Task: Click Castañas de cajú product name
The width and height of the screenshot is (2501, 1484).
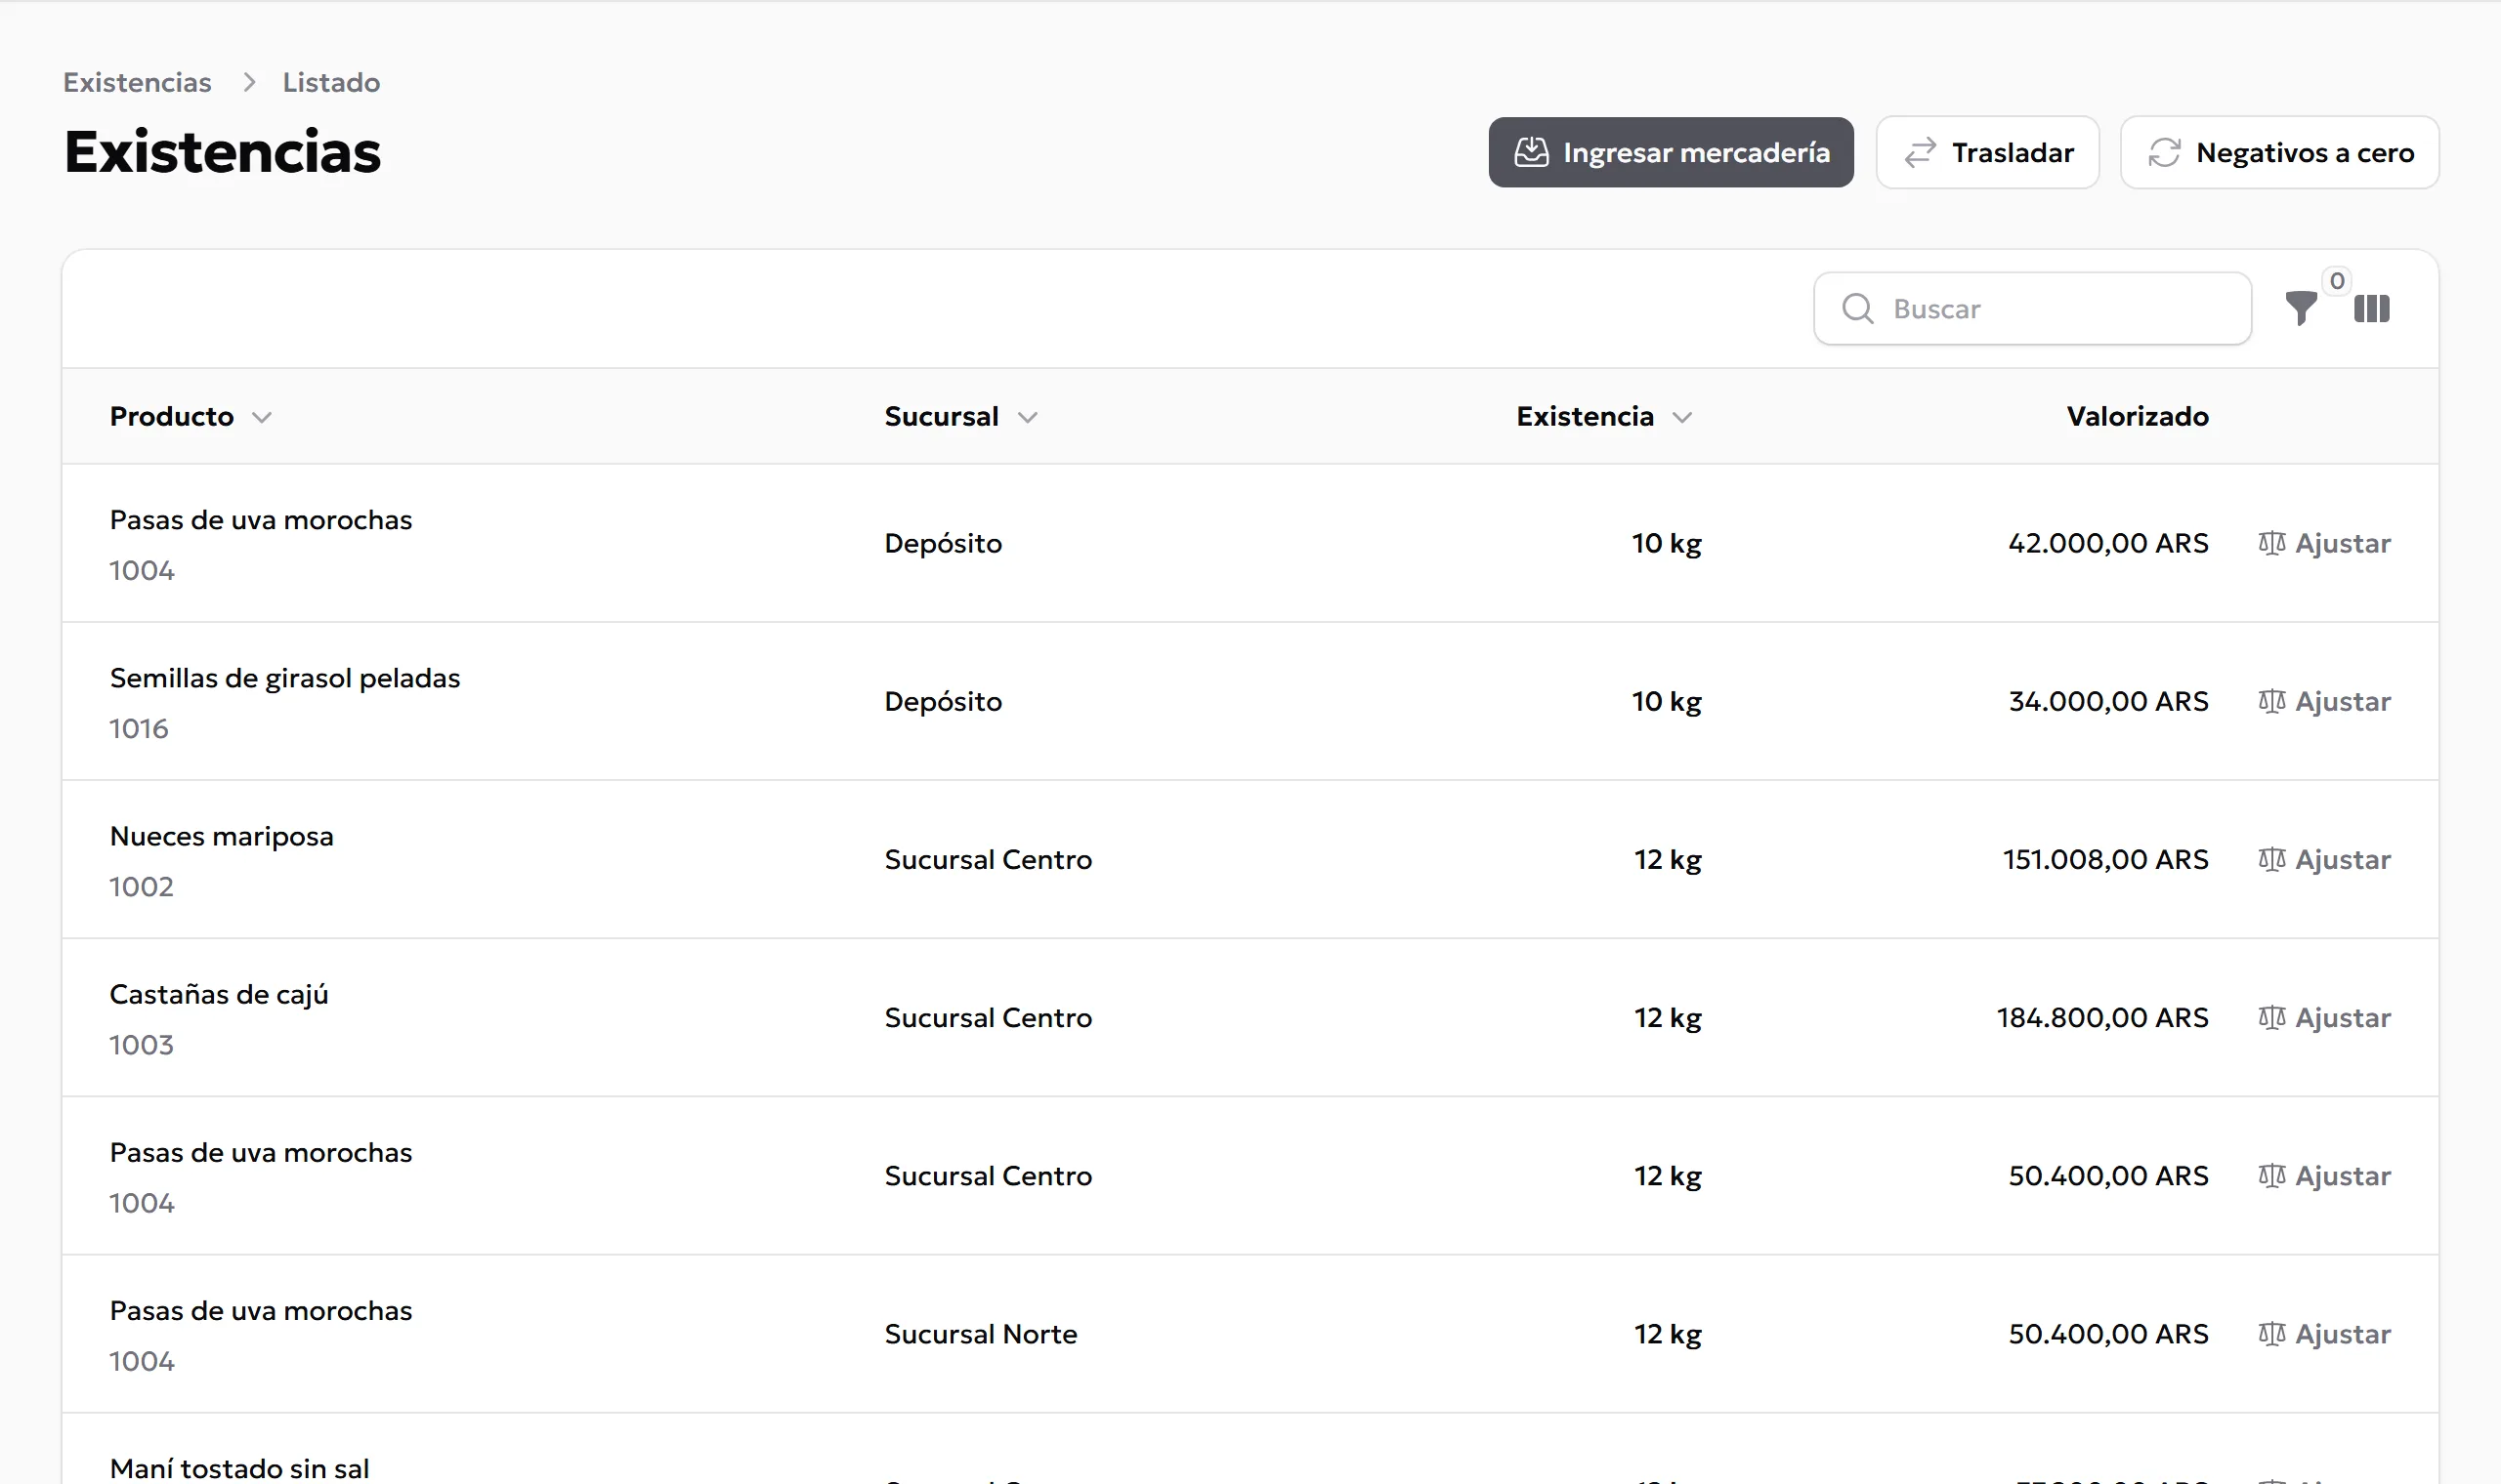Action: (x=218, y=994)
